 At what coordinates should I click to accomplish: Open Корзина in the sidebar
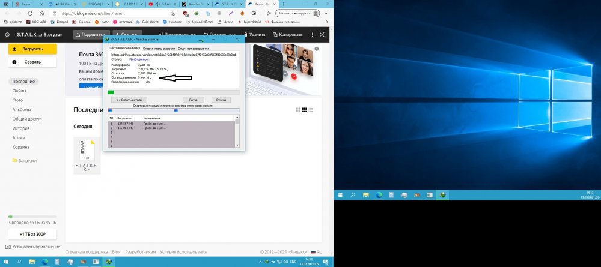pyautogui.click(x=21, y=146)
